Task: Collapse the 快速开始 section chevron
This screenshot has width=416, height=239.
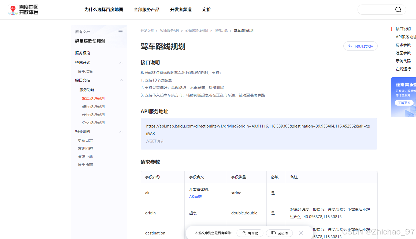Action: pos(121,63)
